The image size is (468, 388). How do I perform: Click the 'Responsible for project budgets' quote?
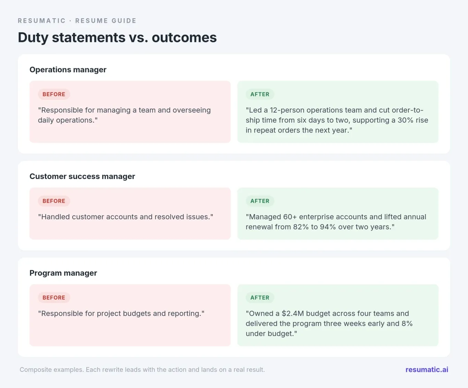121,314
